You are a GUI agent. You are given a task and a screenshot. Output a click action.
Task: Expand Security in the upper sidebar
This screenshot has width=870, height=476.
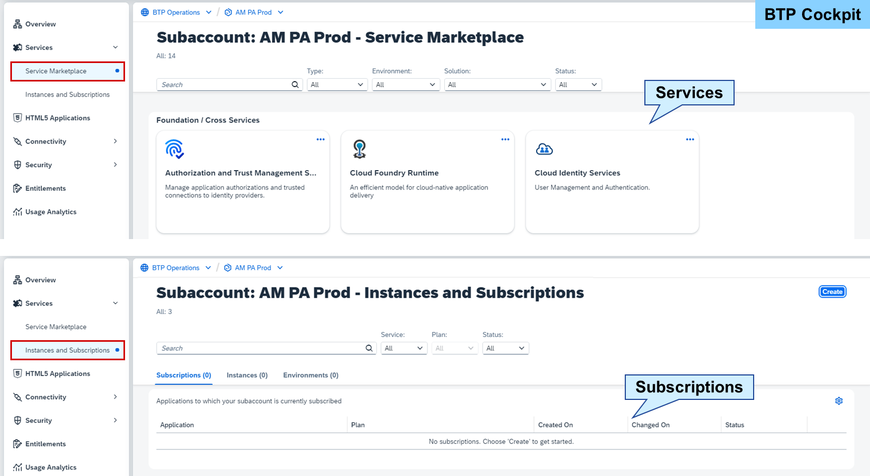pyautogui.click(x=115, y=165)
